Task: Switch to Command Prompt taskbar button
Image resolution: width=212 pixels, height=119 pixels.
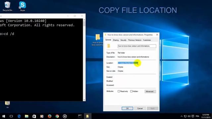Action: point(80,116)
